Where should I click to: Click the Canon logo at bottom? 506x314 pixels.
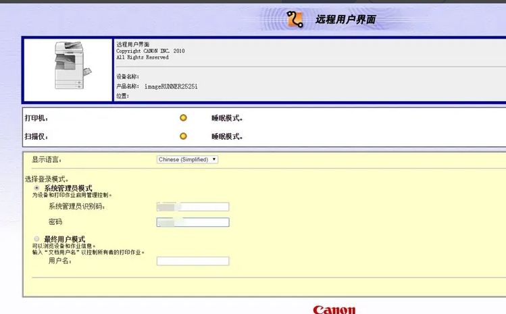click(x=334, y=309)
